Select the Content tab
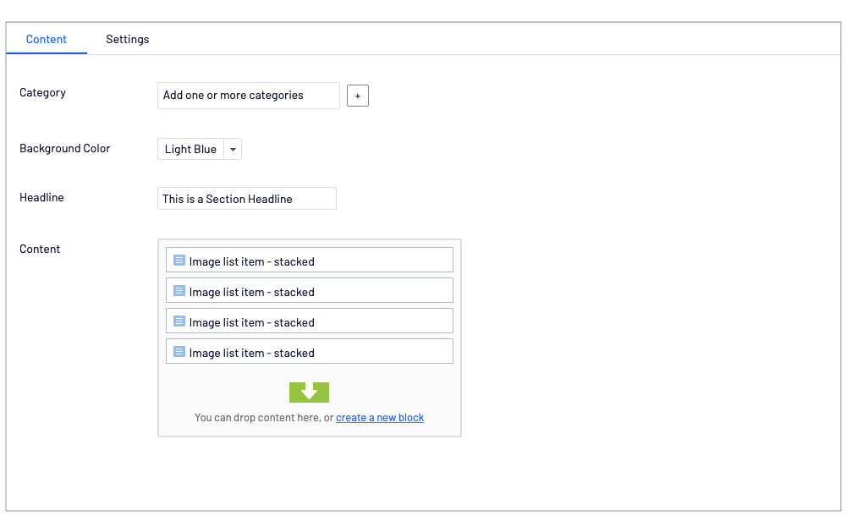The image size is (846, 516). (47, 39)
